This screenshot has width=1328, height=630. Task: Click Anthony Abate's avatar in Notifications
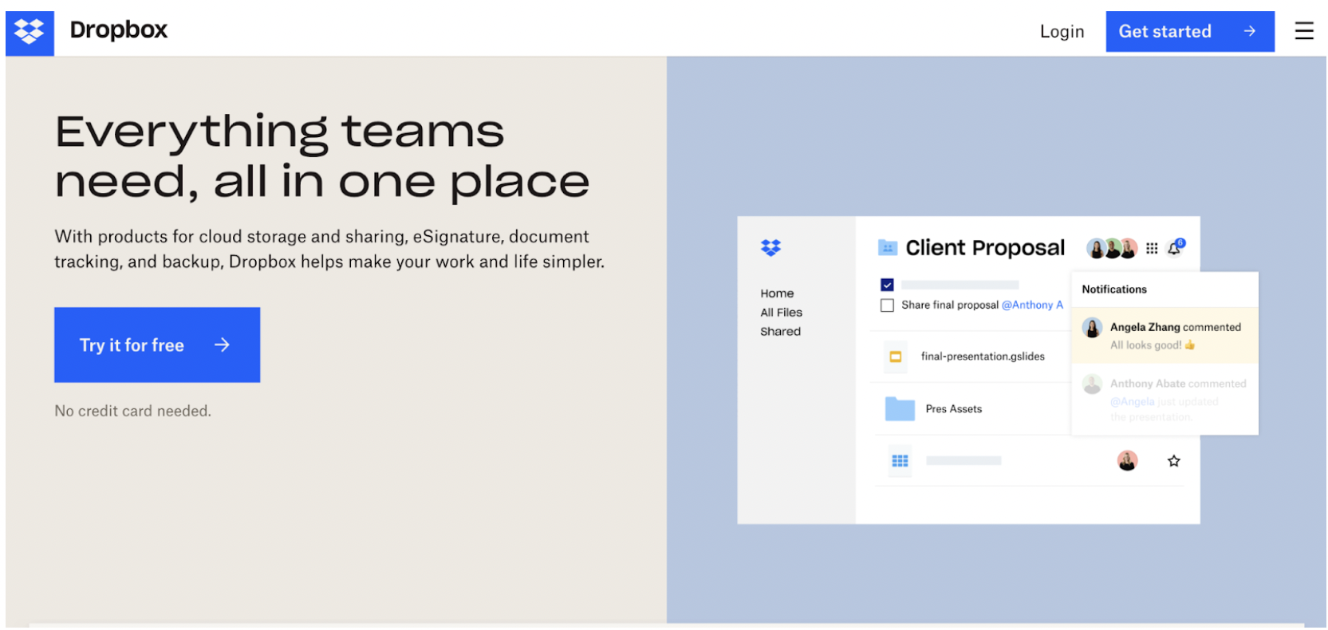tap(1092, 384)
